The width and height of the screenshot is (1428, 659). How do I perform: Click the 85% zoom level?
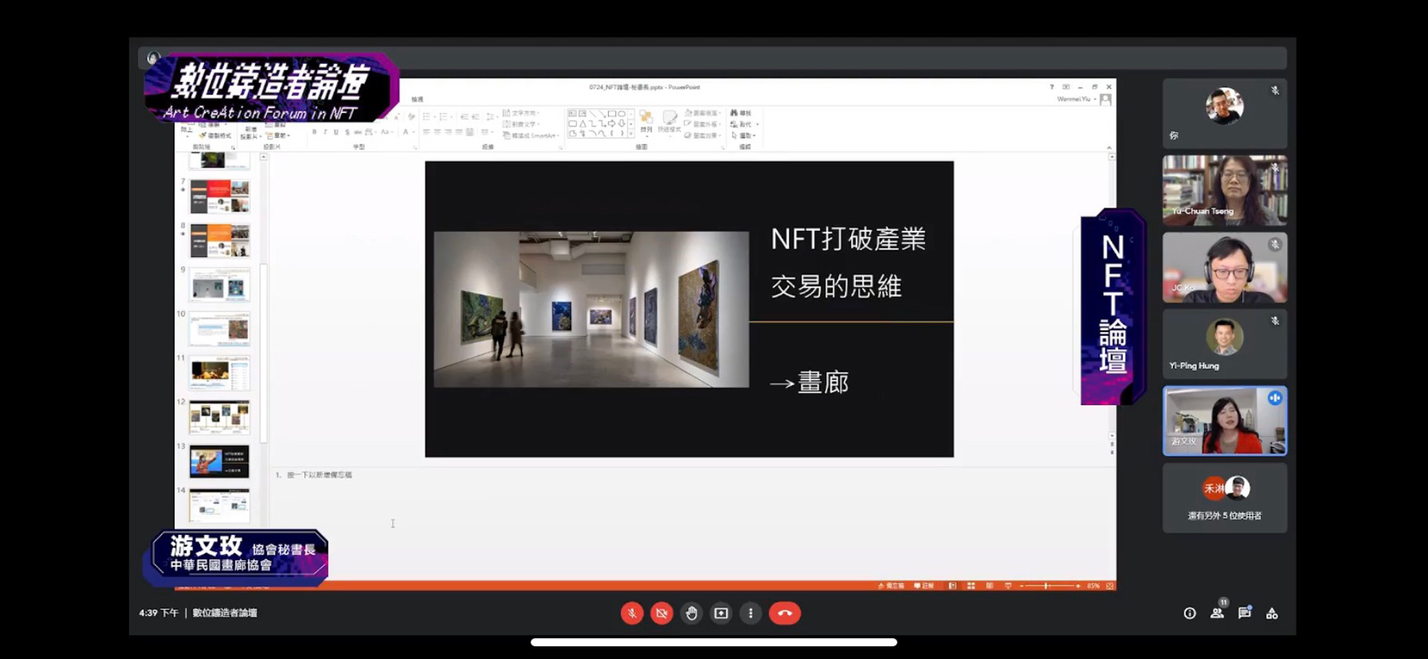click(1093, 585)
